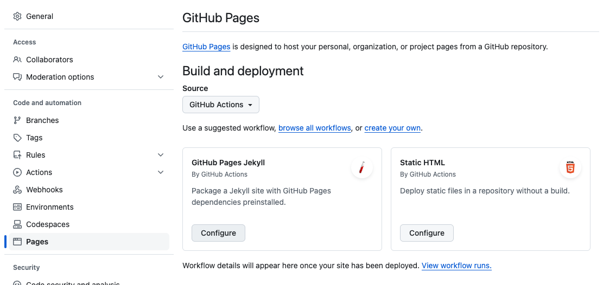This screenshot has height=285, width=616.
Task: Expand the Actions submenu chevron
Action: (161, 172)
